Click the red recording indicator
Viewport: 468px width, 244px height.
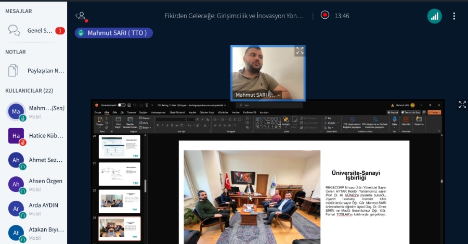click(x=325, y=16)
